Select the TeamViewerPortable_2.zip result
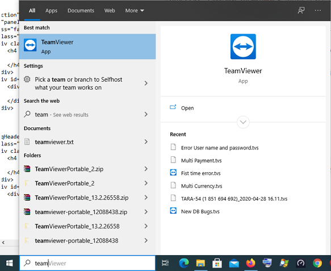 pyautogui.click(x=87, y=169)
